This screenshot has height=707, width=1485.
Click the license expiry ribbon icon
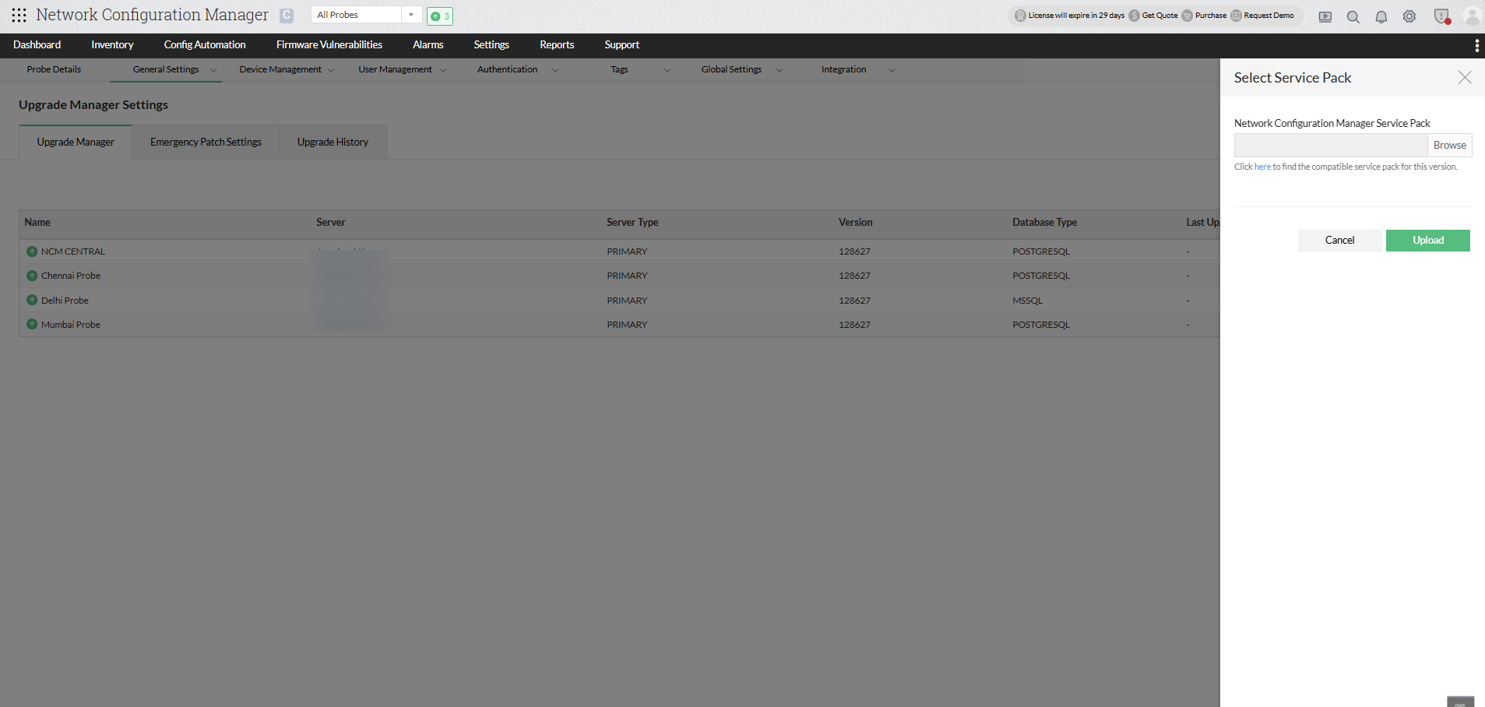coord(1020,16)
